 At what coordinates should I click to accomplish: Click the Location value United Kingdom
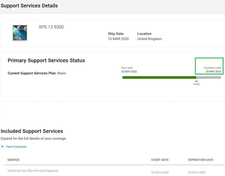point(149,39)
